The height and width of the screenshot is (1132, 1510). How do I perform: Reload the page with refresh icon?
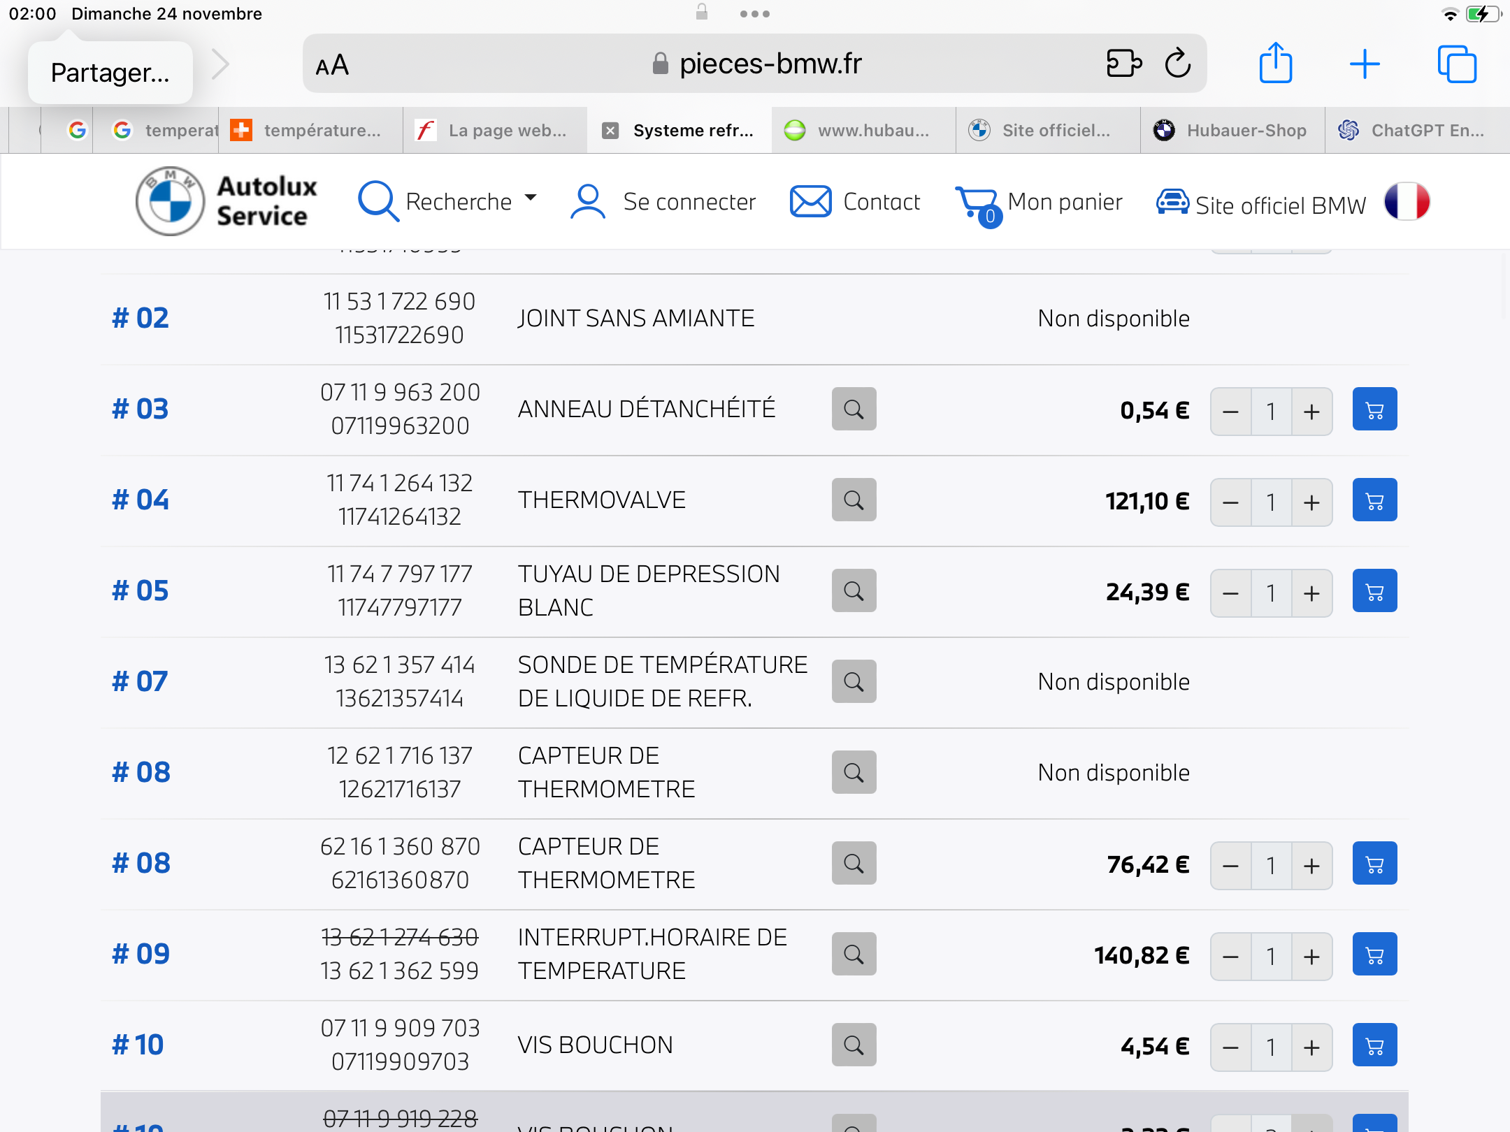(1178, 64)
